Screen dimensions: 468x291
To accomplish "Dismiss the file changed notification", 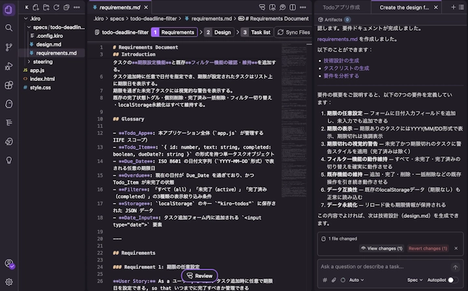I will coord(456,249).
